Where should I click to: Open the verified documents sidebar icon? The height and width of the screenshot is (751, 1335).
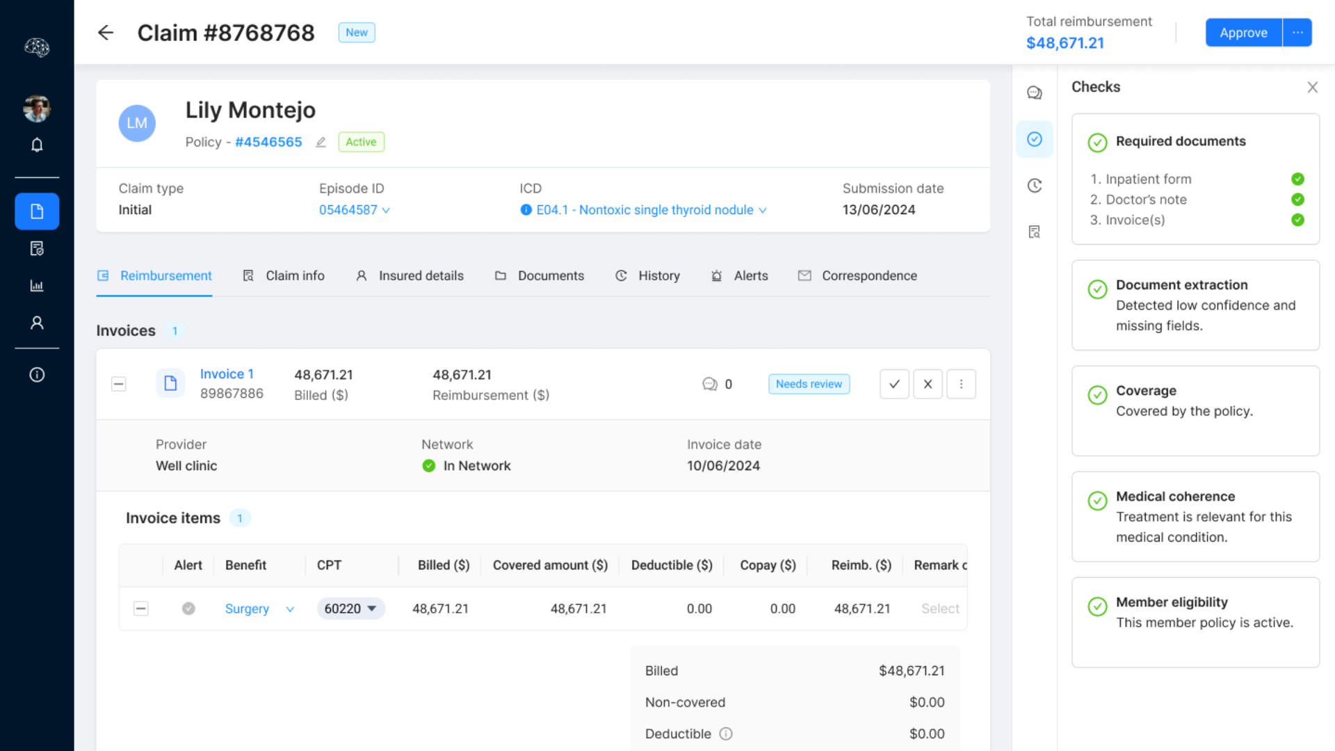coord(37,248)
